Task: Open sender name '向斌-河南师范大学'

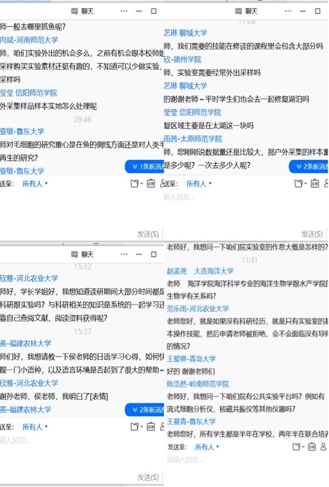Action: pyautogui.click(x=29, y=40)
